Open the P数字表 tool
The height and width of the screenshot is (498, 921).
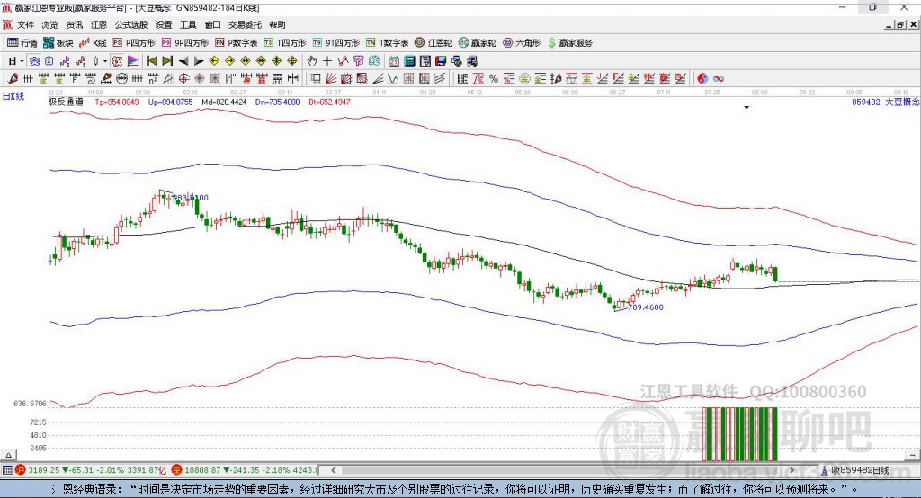pyautogui.click(x=237, y=43)
